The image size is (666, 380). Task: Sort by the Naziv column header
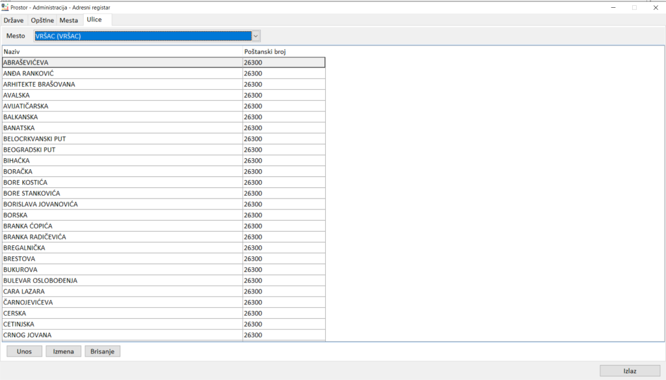[122, 51]
